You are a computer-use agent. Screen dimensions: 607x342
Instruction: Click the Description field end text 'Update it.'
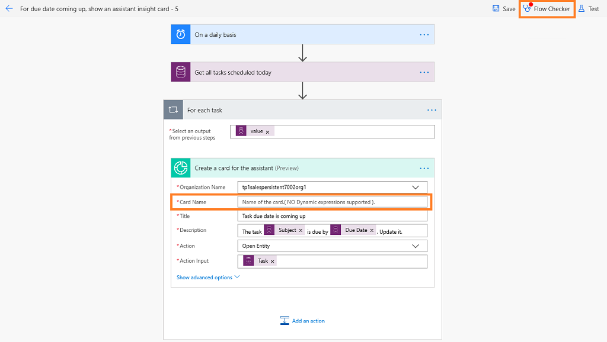[390, 232]
